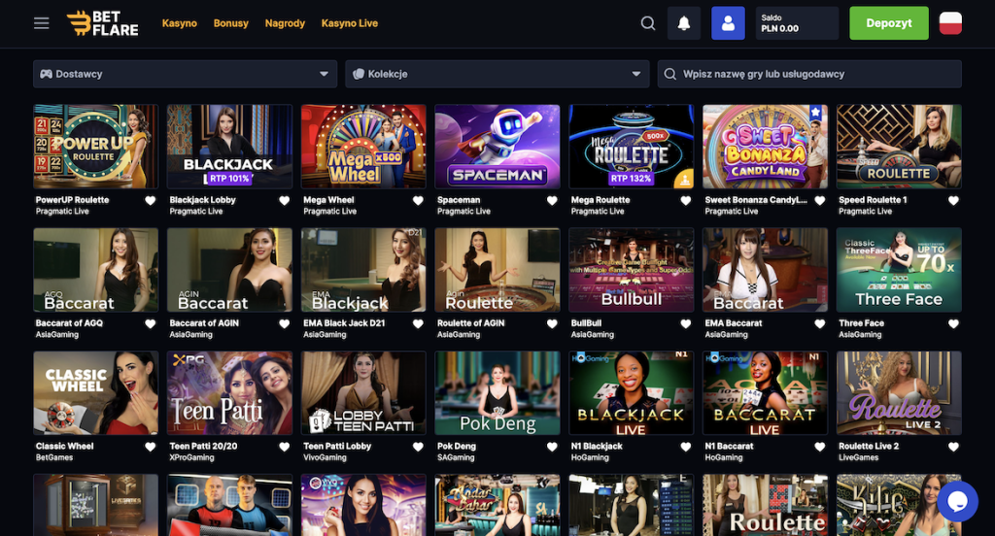Toggle heart for Roulette Live 2
The height and width of the screenshot is (536, 995).
(x=954, y=447)
